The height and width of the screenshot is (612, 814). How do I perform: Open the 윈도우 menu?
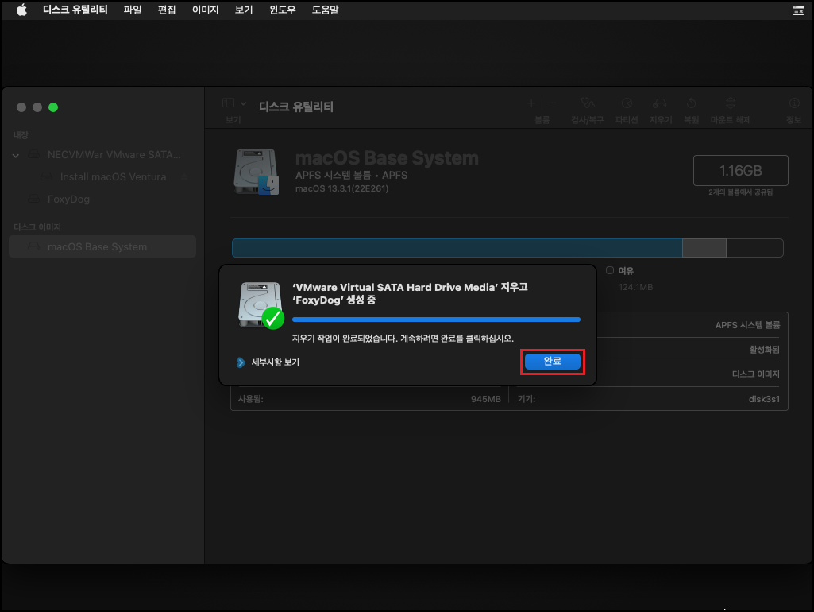click(282, 10)
